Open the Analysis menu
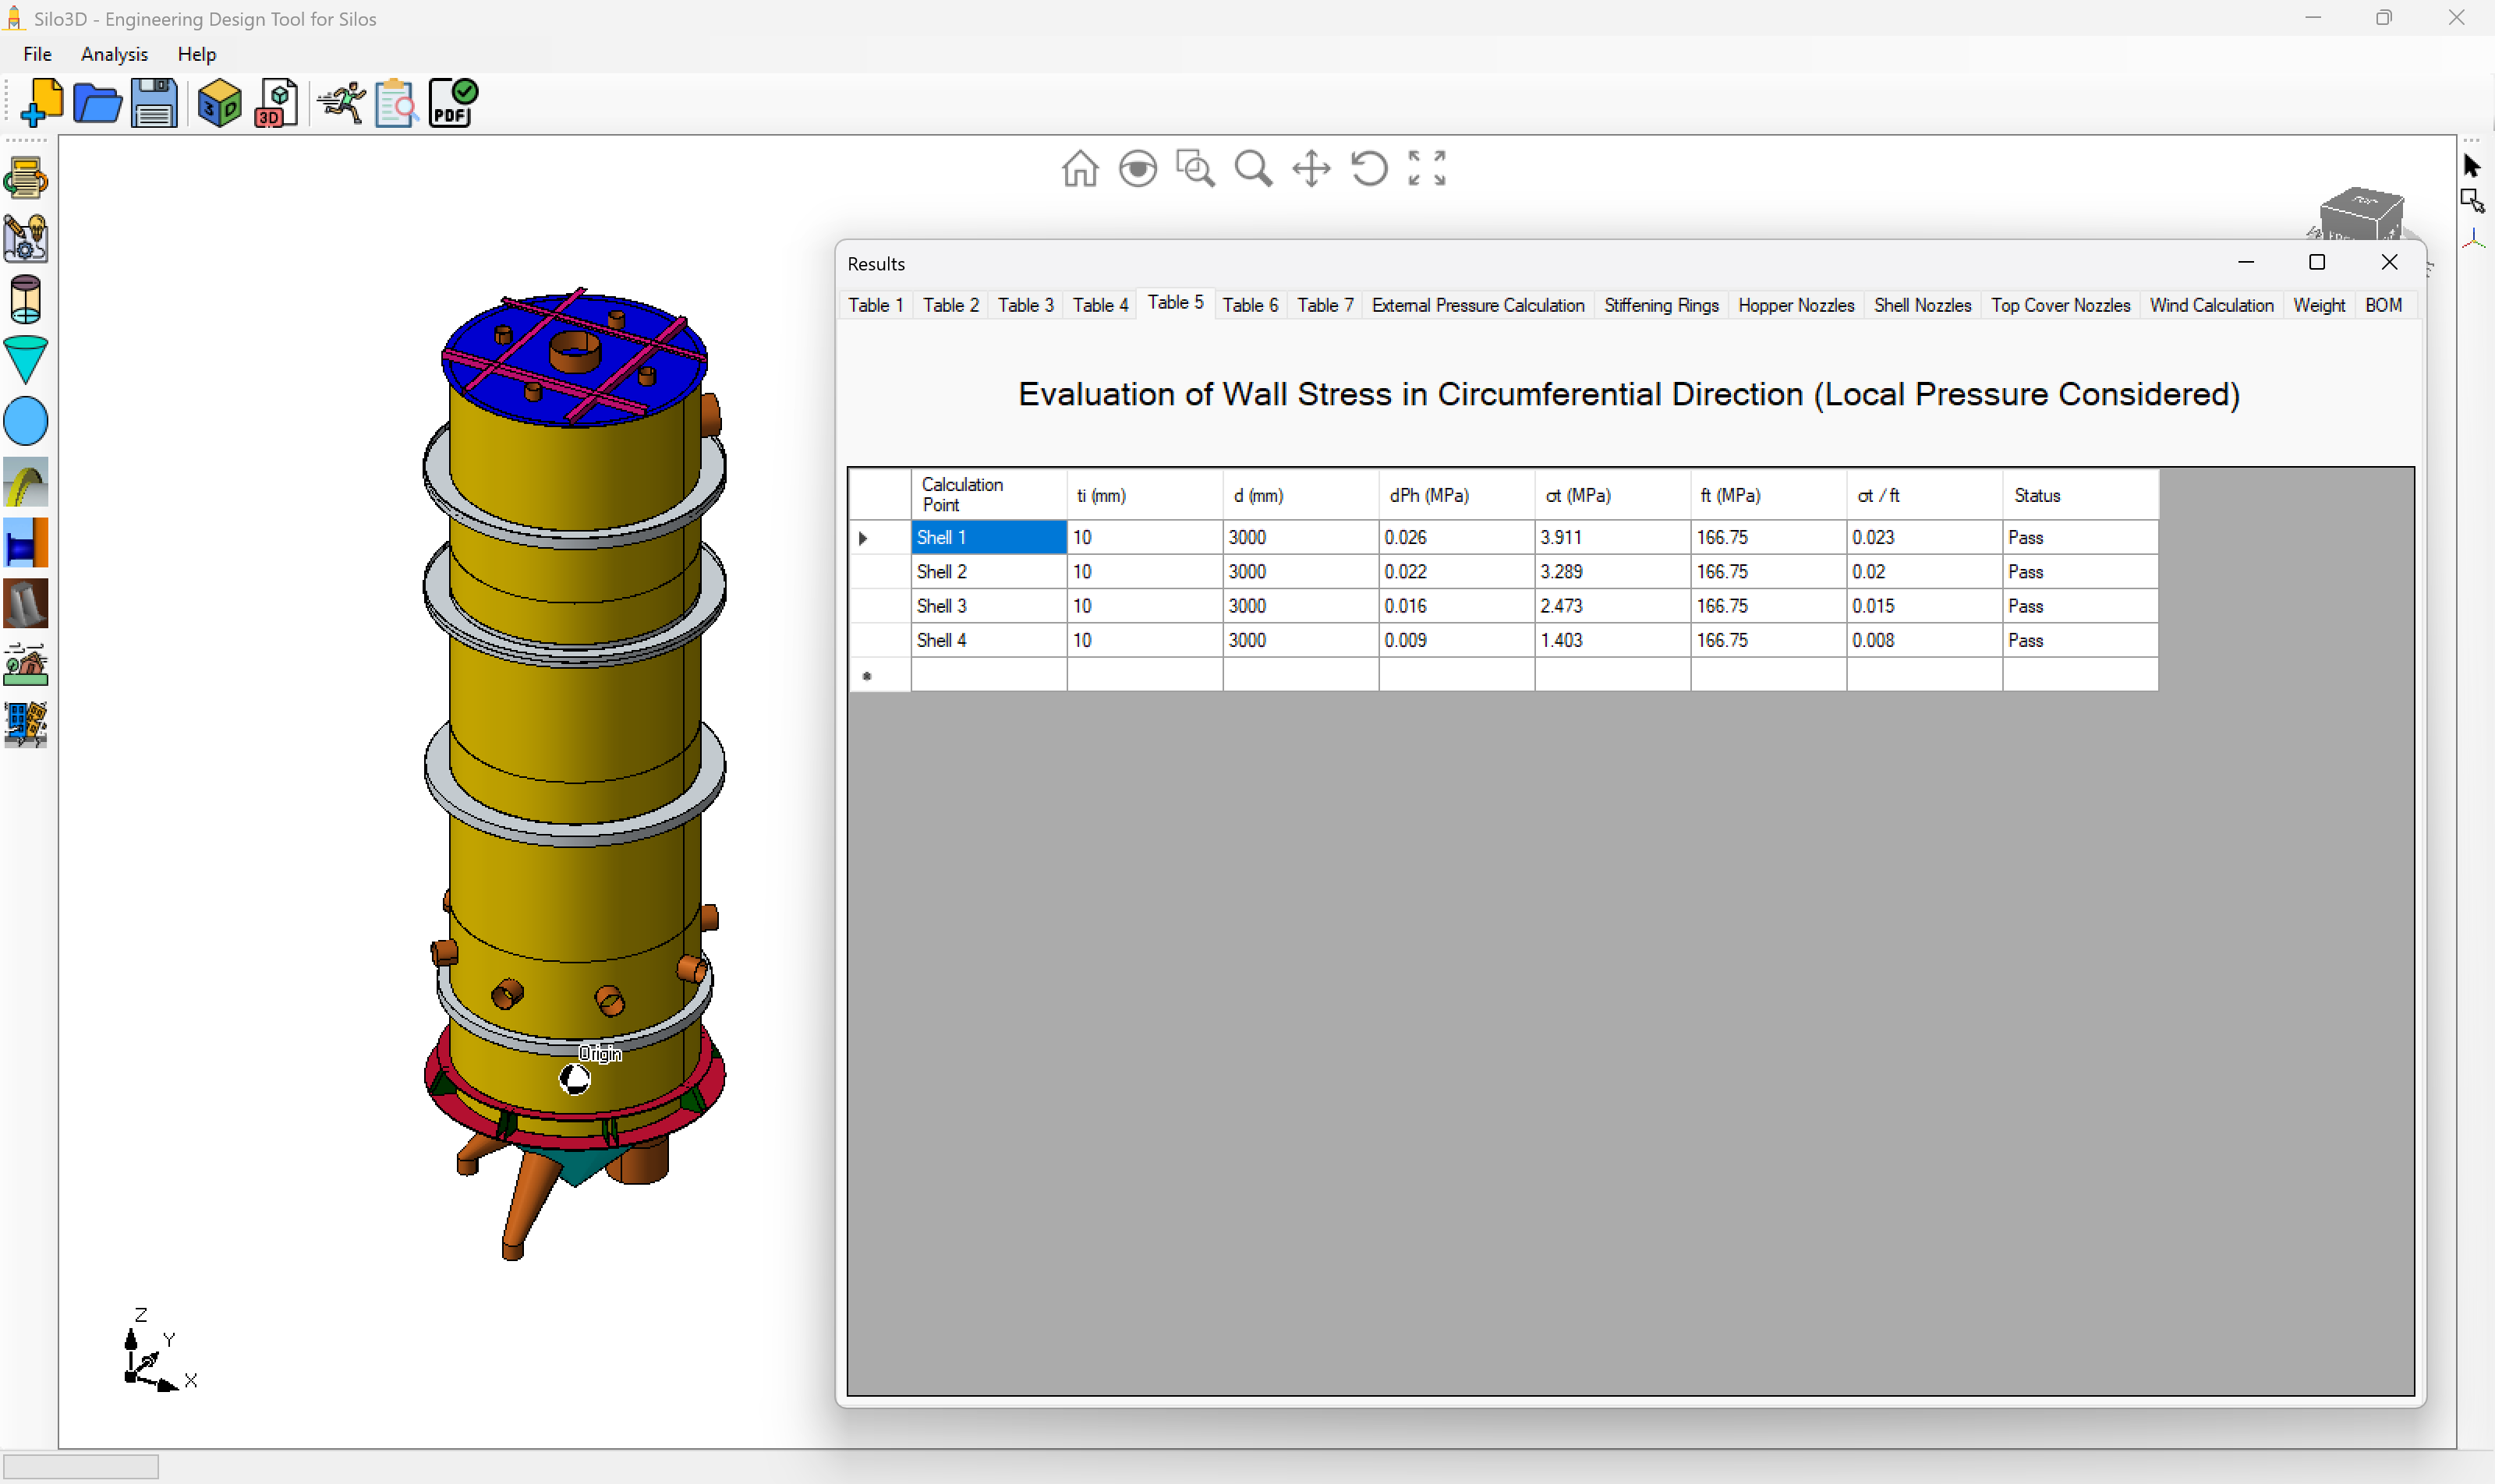 point(114,54)
